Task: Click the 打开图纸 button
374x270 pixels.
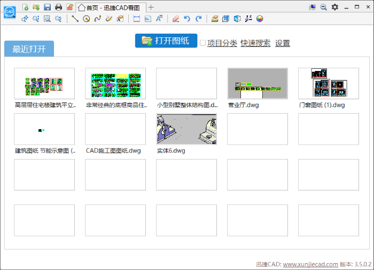Action: click(x=166, y=41)
